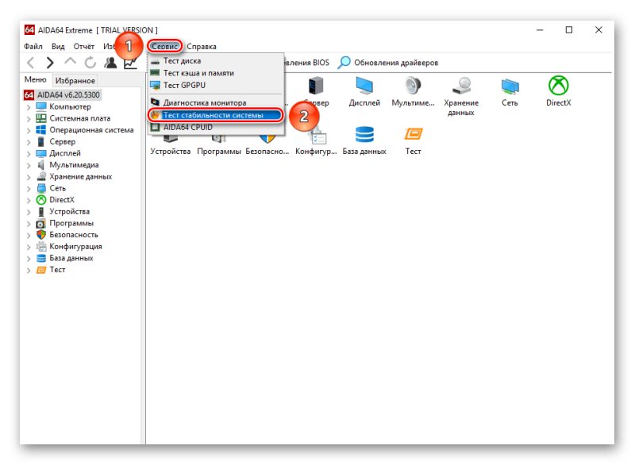635x465 pixels.
Task: Choose Тест диска from the Сервис menu
Action: (x=216, y=61)
